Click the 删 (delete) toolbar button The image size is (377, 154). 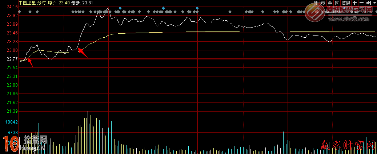coord(316,3)
